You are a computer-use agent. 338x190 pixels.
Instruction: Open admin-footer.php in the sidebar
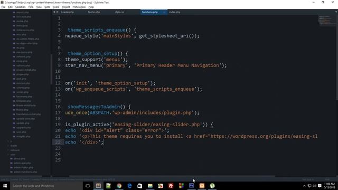point(23,167)
